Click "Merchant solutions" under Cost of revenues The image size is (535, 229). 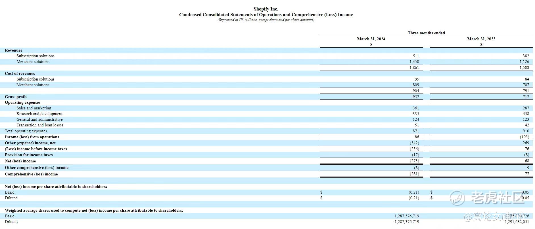click(33, 85)
